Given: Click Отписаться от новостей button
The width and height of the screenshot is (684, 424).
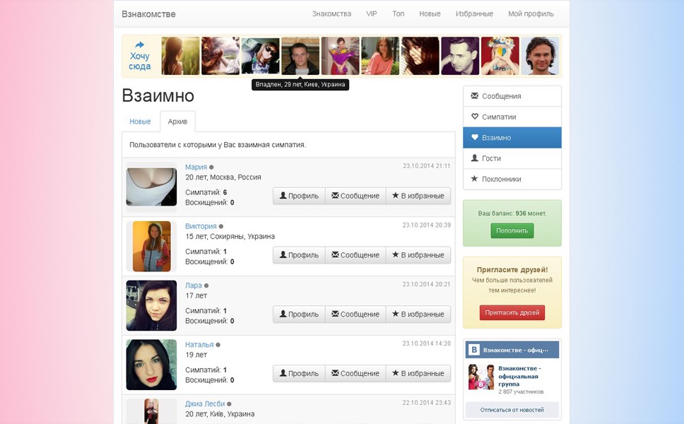Looking at the screenshot, I should (x=512, y=410).
